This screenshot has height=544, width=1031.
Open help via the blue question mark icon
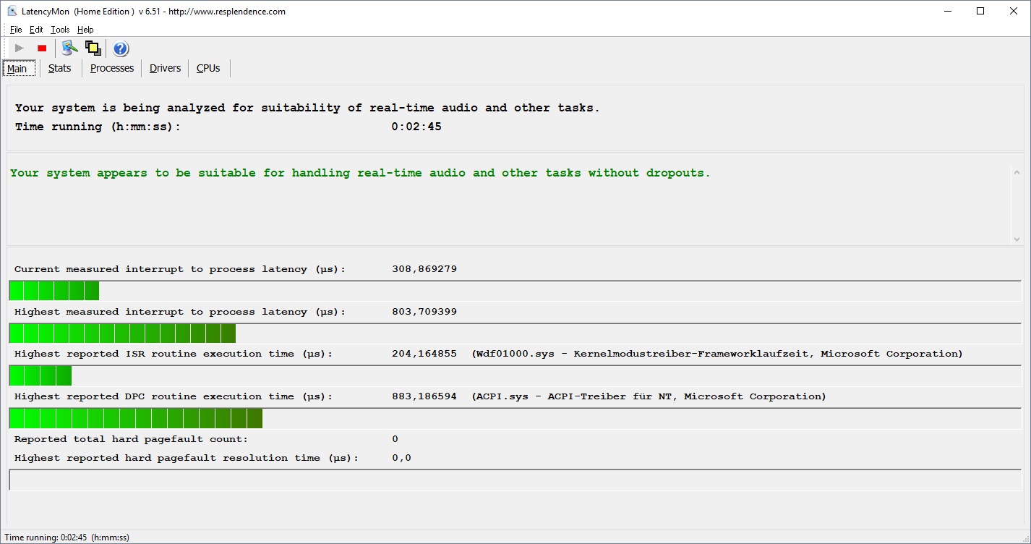(x=121, y=48)
